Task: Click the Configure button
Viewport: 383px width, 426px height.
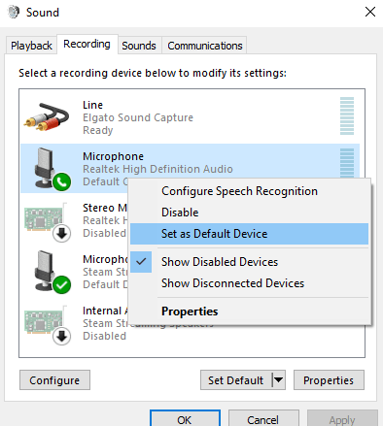Action: click(54, 380)
